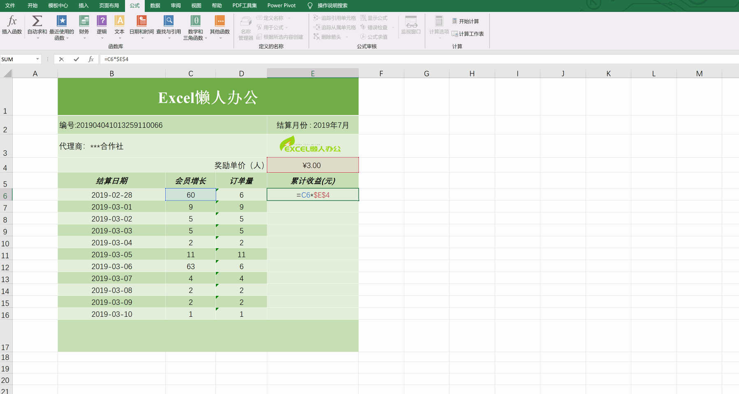739x394 pixels.
Task: Click the Insert Function (插入函数) icon
Action: pyautogui.click(x=12, y=21)
